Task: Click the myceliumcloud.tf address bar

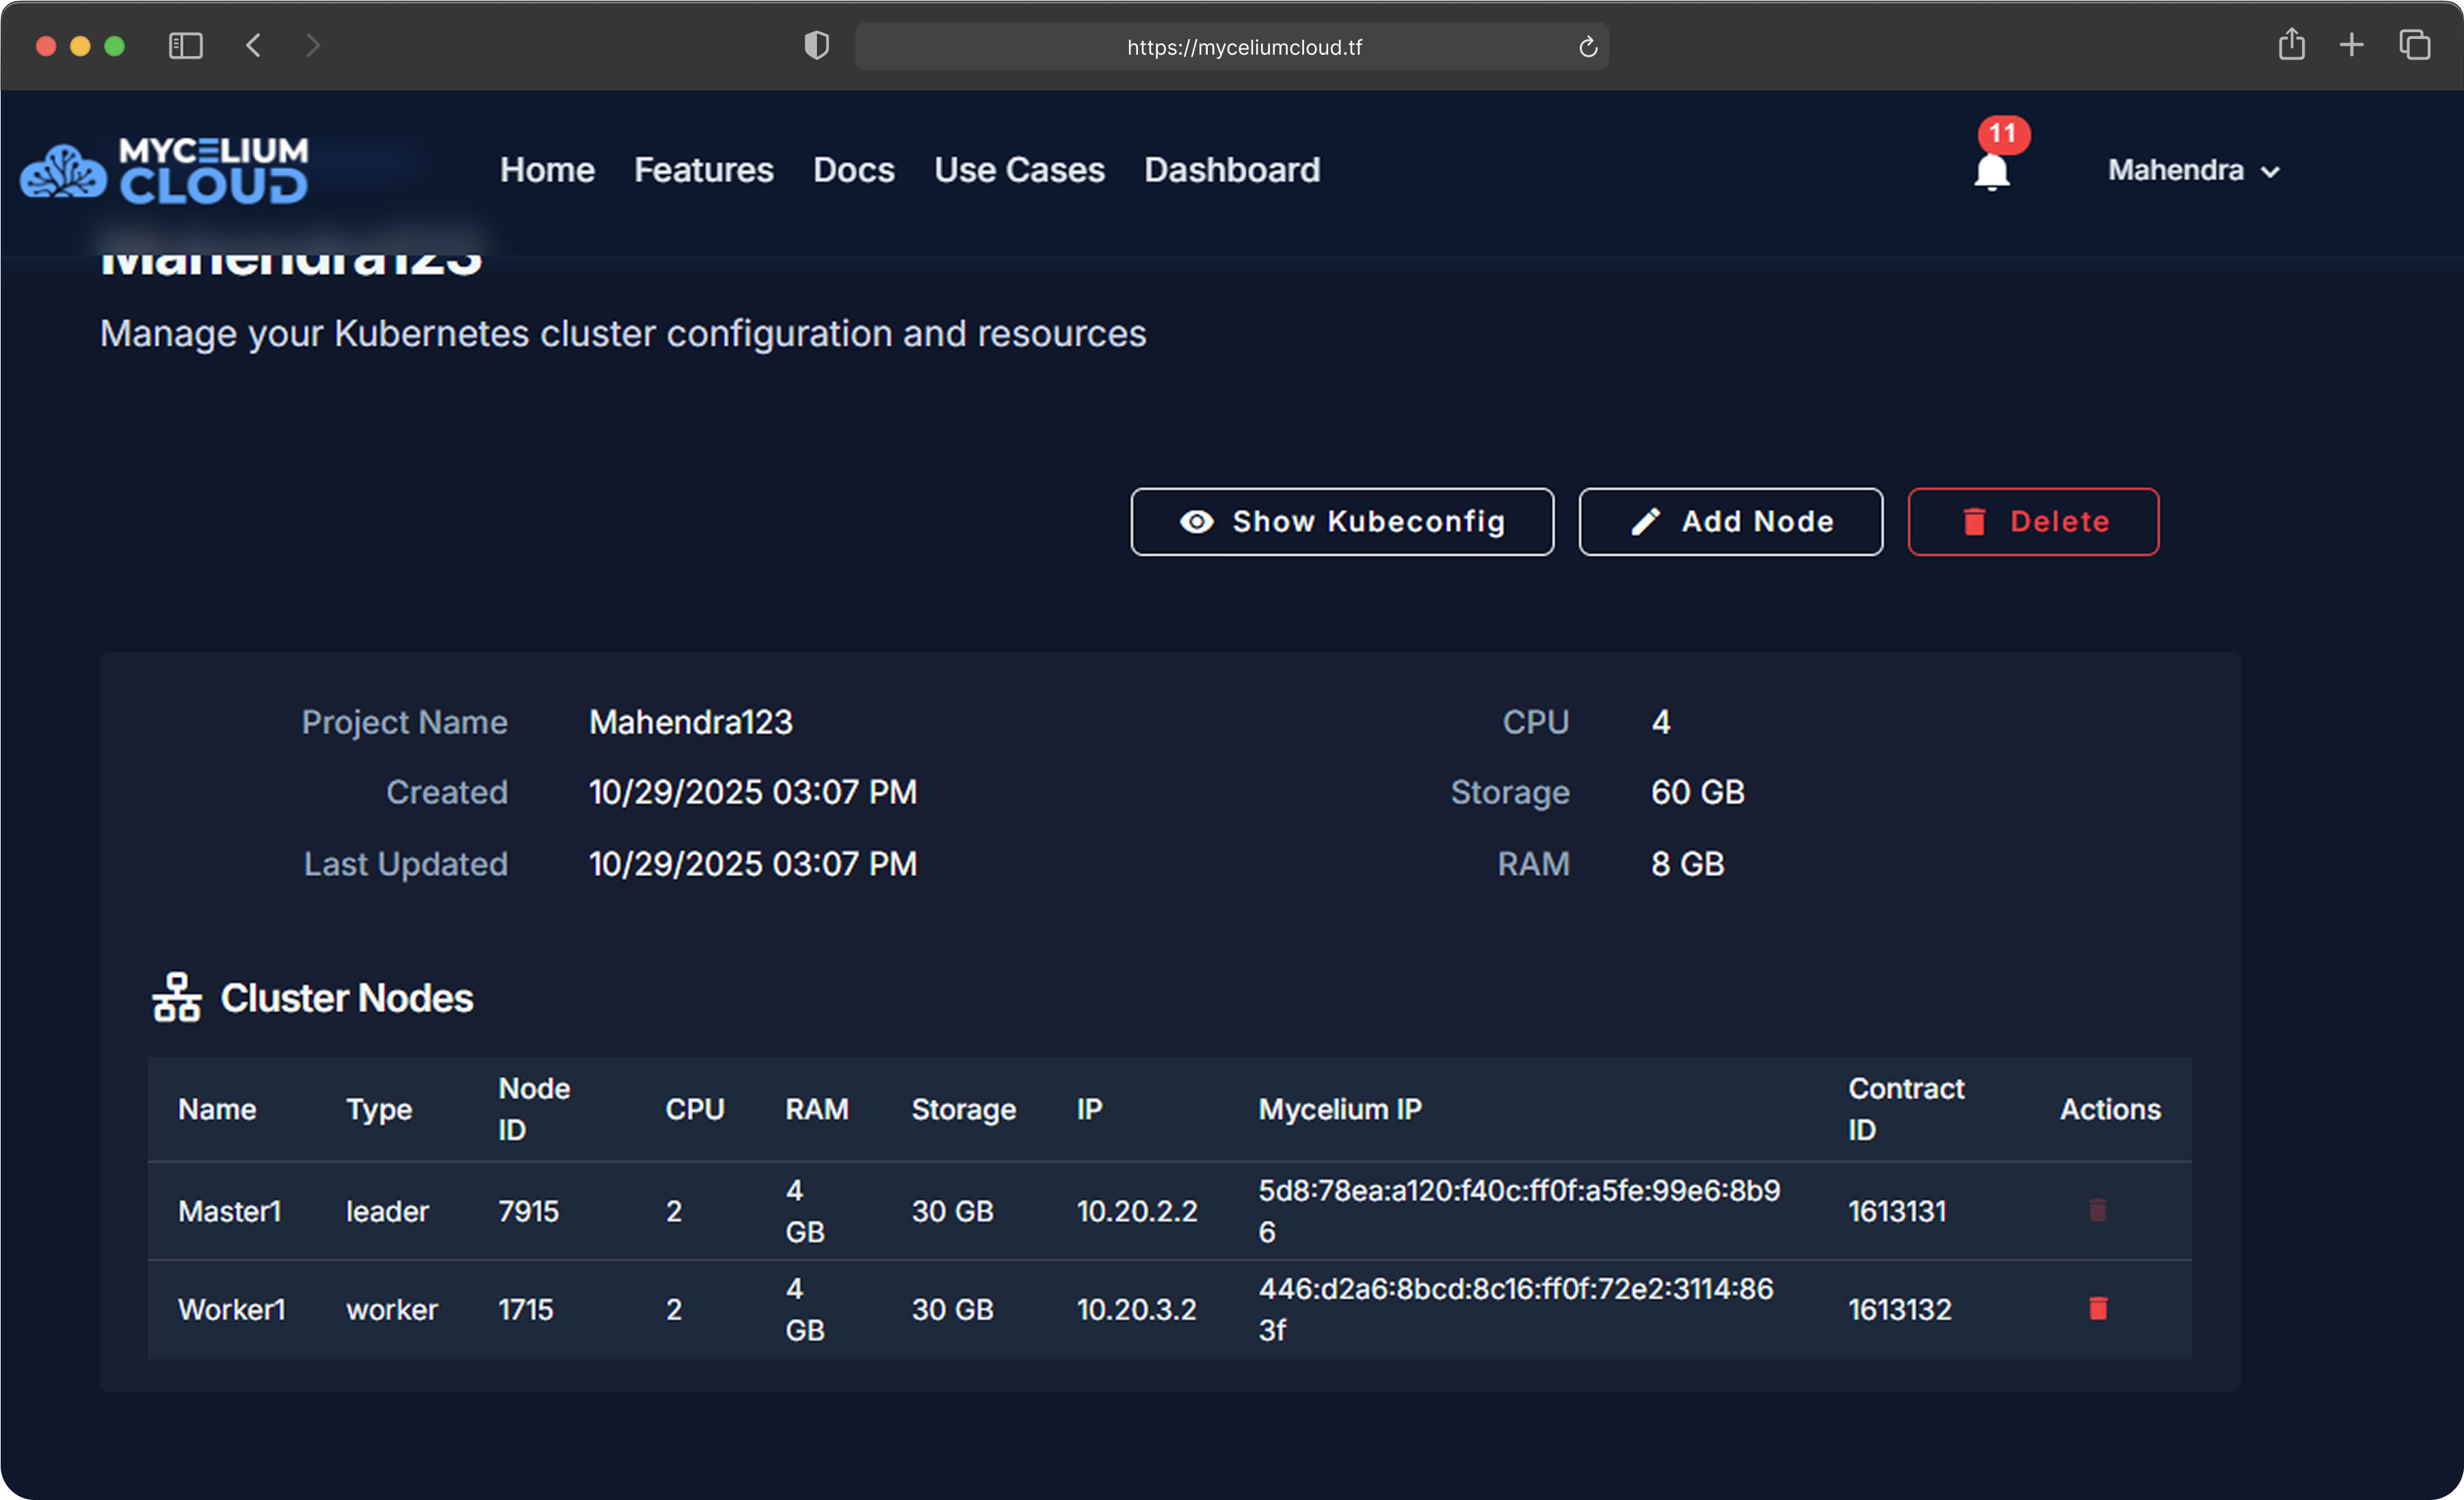Action: 1243,47
